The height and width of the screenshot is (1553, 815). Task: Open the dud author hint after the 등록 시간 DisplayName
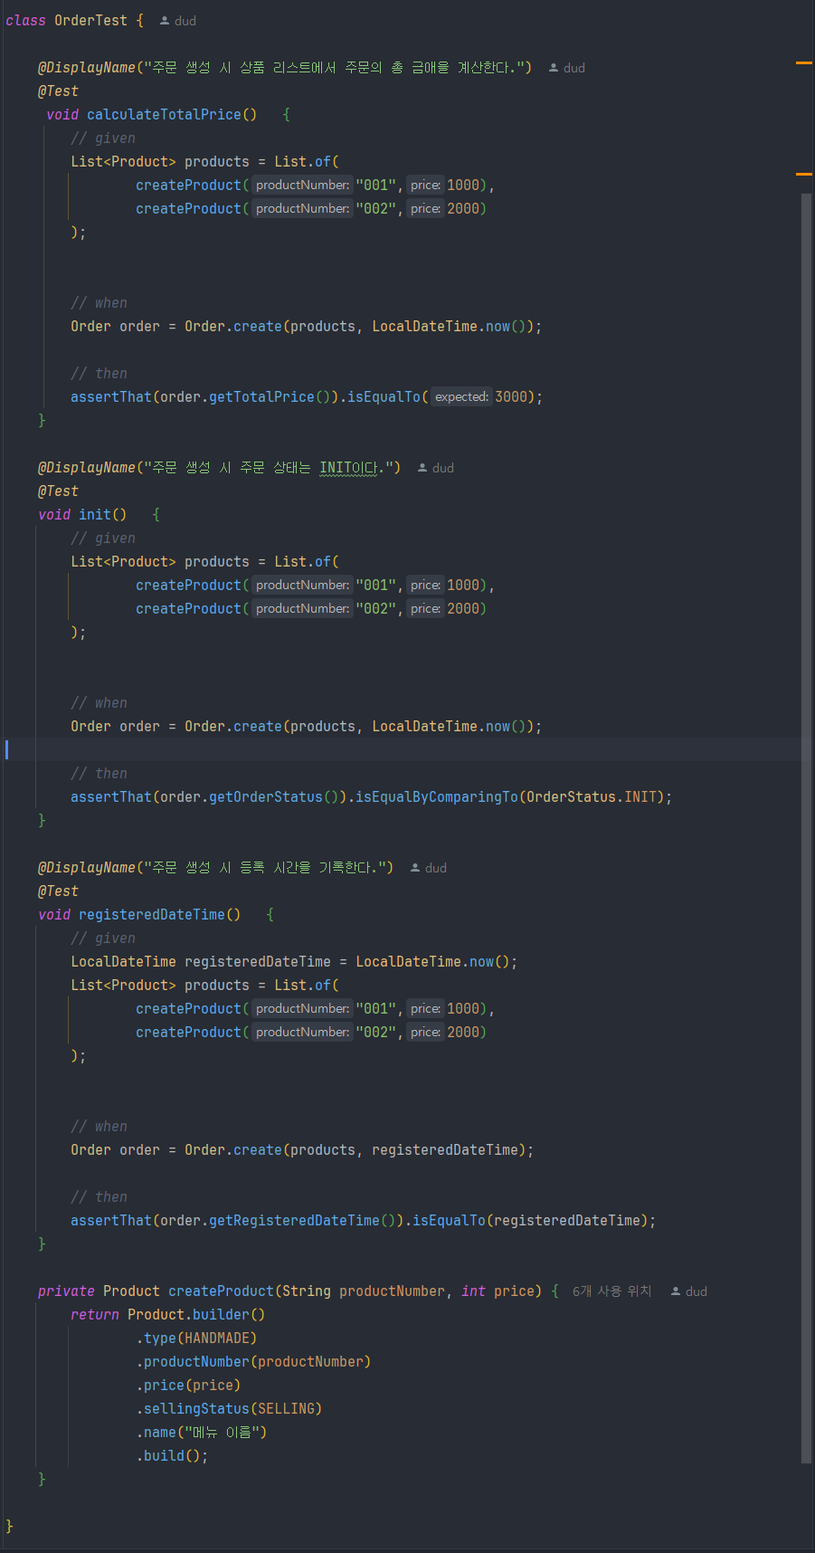pos(429,868)
